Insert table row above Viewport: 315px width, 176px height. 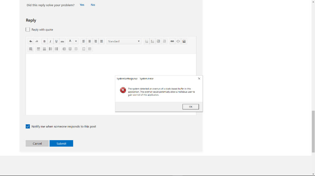38,49
